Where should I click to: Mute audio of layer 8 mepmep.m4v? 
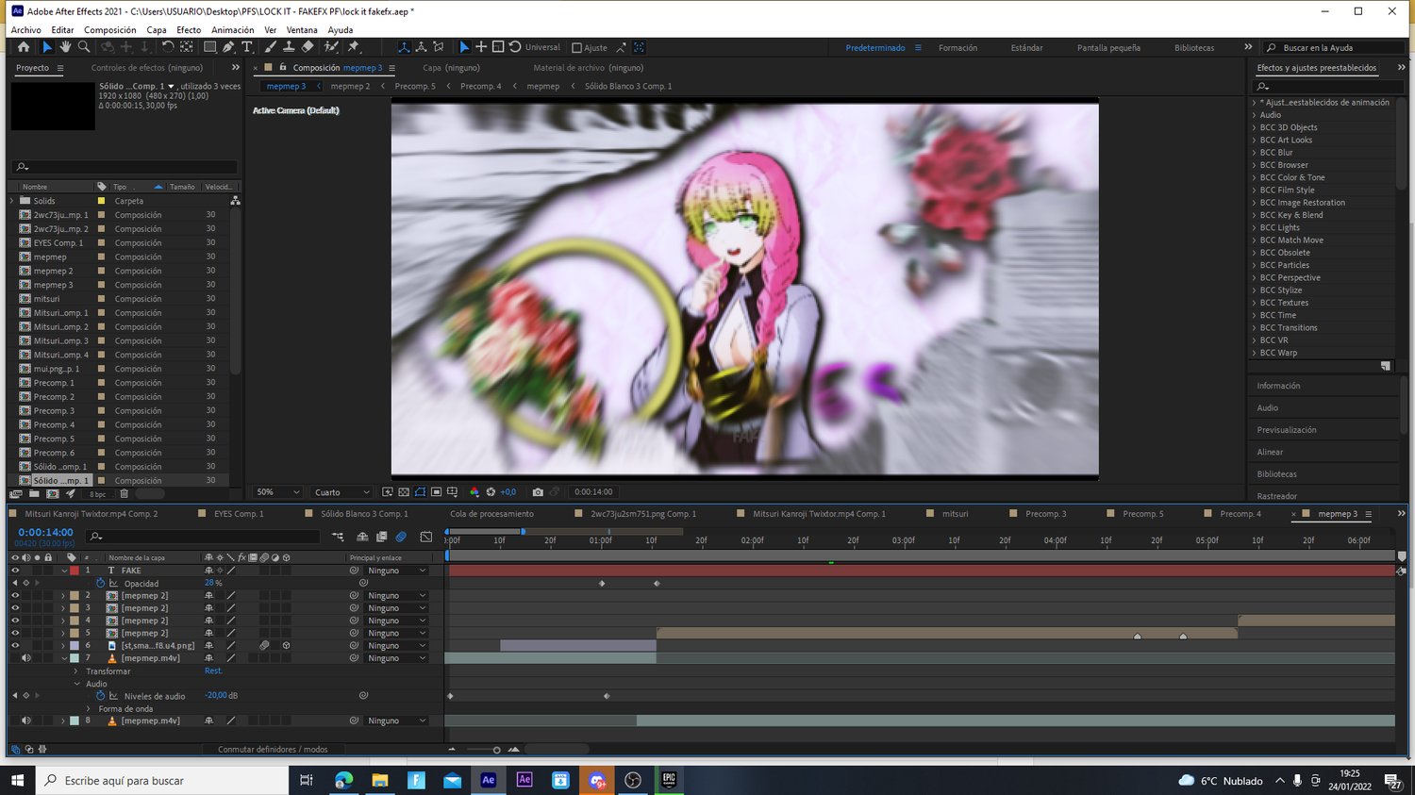(x=25, y=720)
